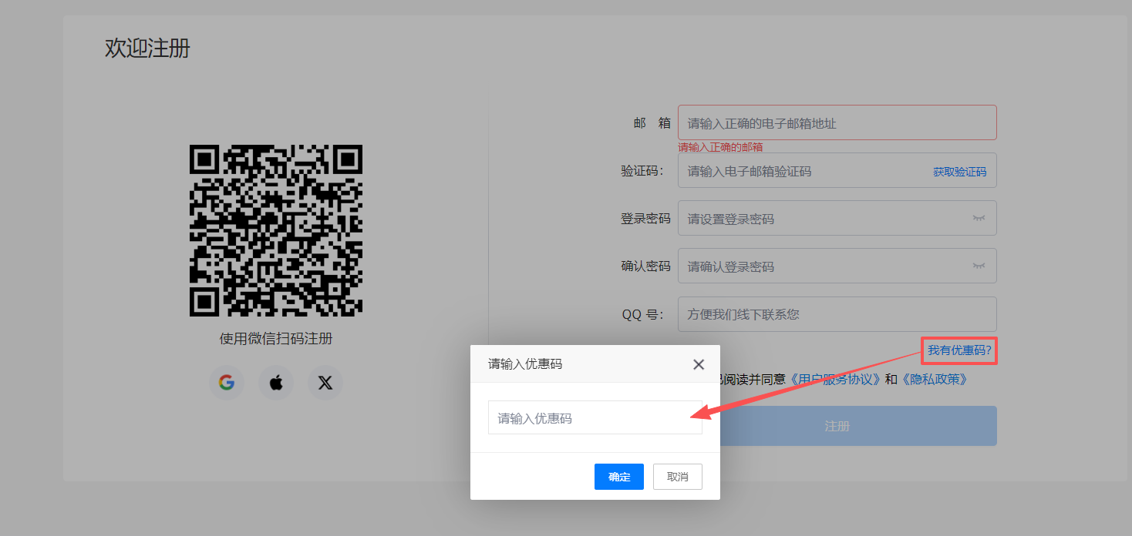Open the 我有优惠码? link
The height and width of the screenshot is (536, 1132).
[x=959, y=350]
